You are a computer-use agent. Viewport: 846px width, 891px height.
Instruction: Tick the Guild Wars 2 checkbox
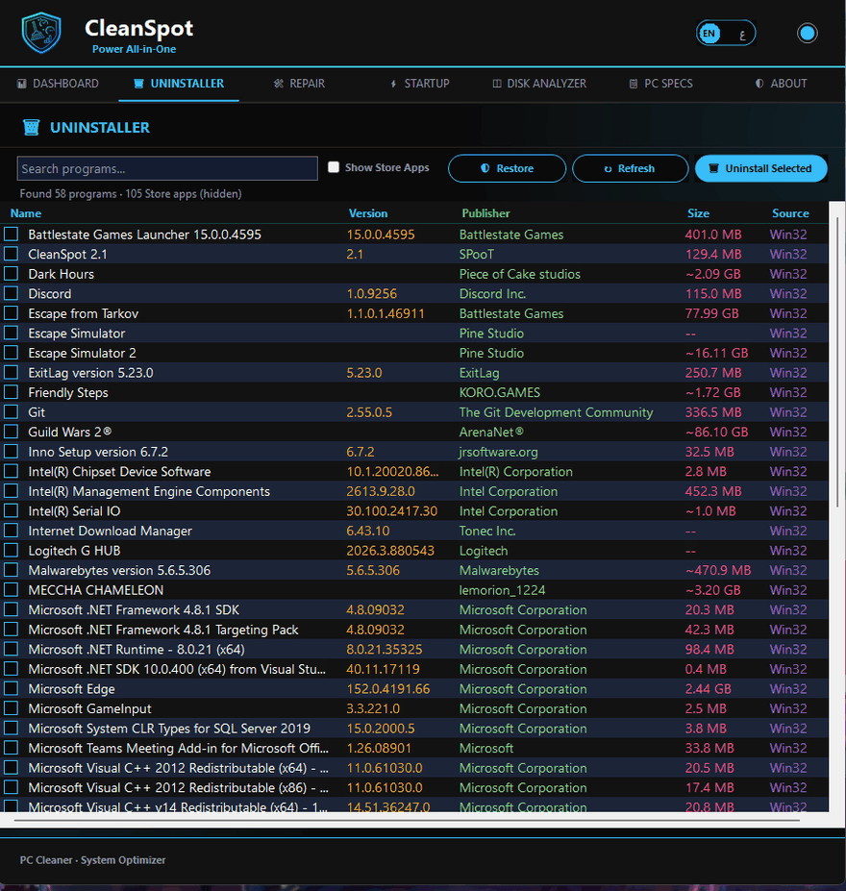pyautogui.click(x=11, y=432)
